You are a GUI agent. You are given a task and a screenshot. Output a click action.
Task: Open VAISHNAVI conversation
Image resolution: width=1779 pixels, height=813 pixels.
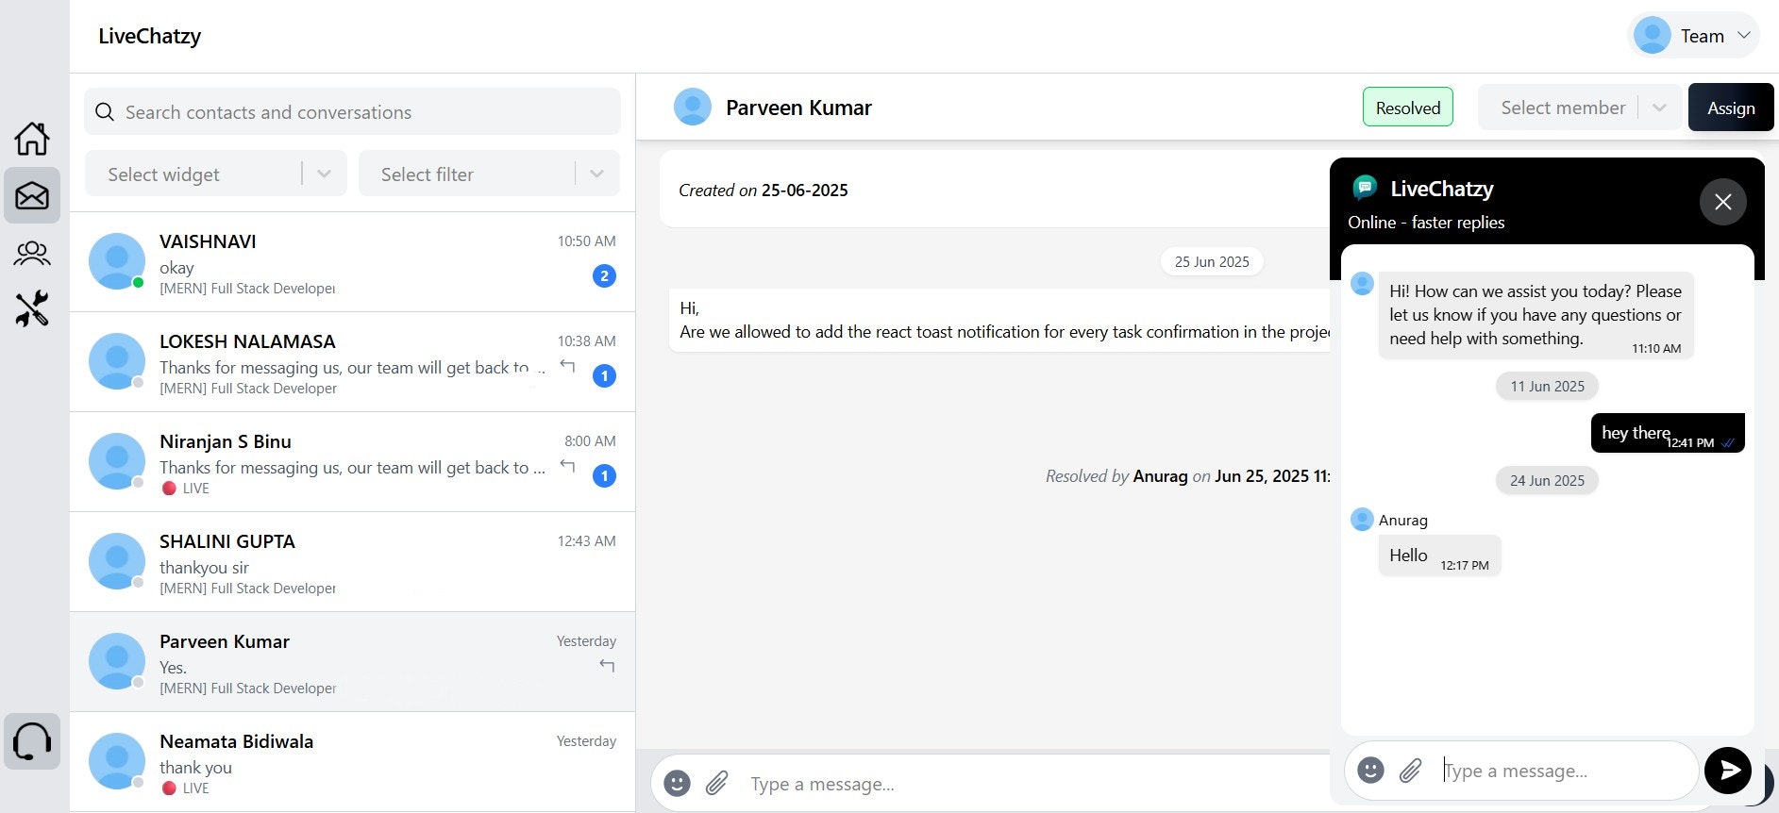(352, 262)
